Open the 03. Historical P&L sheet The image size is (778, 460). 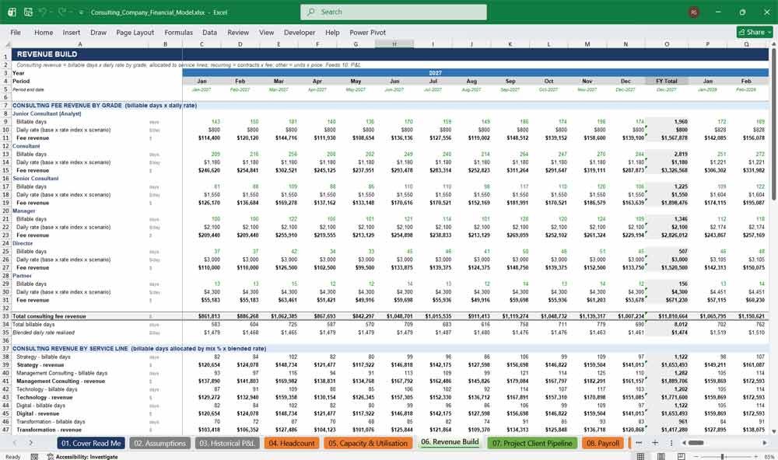point(227,443)
